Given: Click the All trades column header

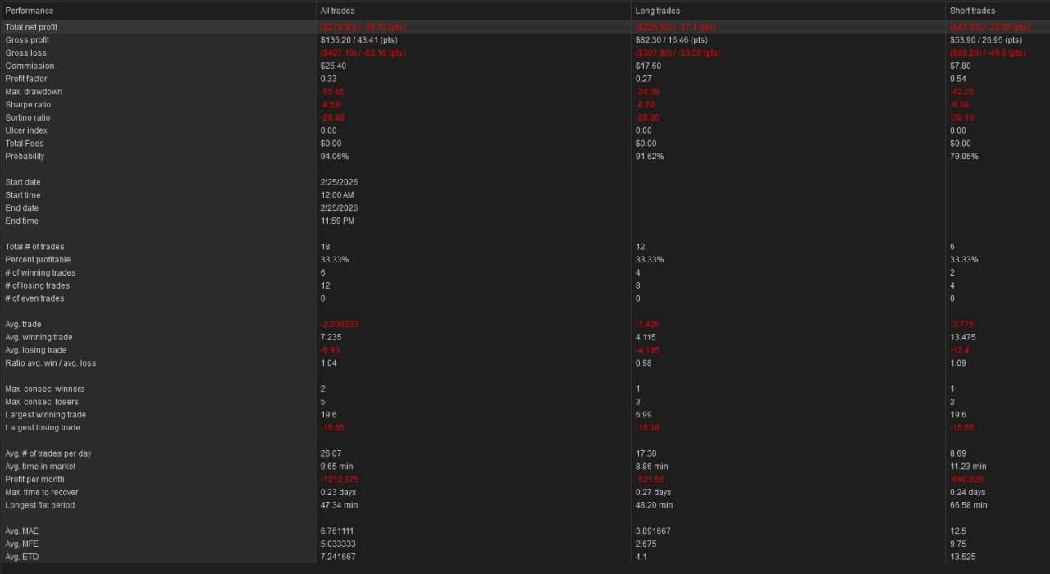Looking at the screenshot, I should click(x=337, y=11).
